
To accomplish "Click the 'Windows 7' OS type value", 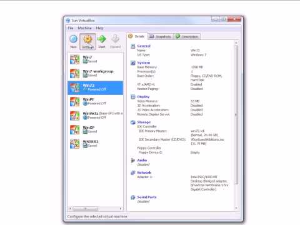I will coord(198,55).
